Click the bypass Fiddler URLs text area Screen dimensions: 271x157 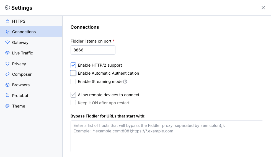click(167, 136)
